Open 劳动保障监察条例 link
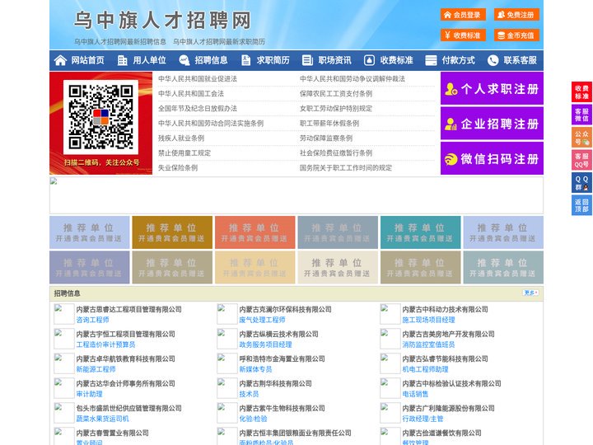593x445 pixels. click(326, 138)
